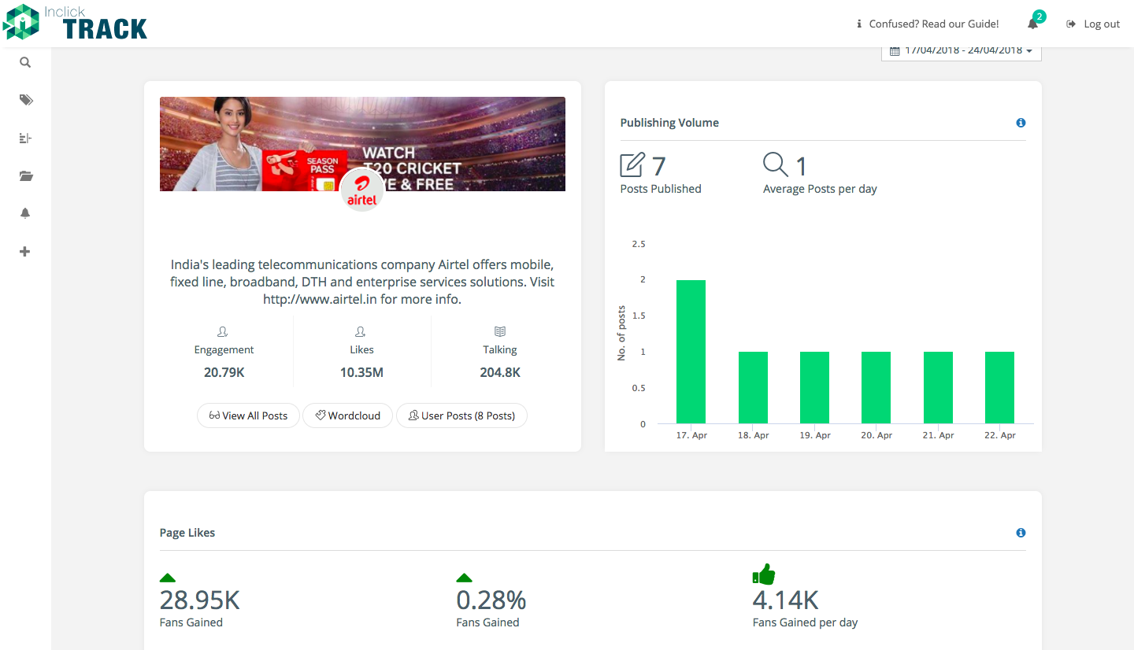Image resolution: width=1134 pixels, height=650 pixels.
Task: Click Page Likes info icon
Action: [1021, 533]
